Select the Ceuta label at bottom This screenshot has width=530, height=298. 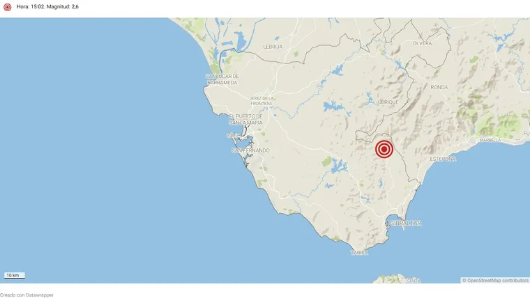(x=414, y=281)
